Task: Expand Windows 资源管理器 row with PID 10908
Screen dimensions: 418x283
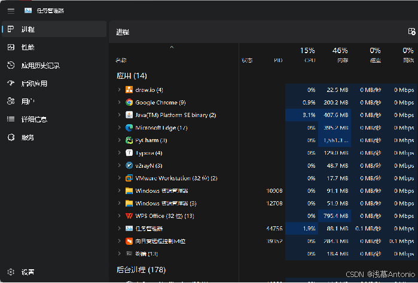Action: pos(120,190)
